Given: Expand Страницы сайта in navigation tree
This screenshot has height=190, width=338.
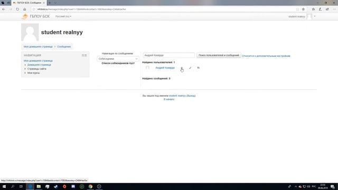Looking at the screenshot, I should pyautogui.click(x=25, y=69).
